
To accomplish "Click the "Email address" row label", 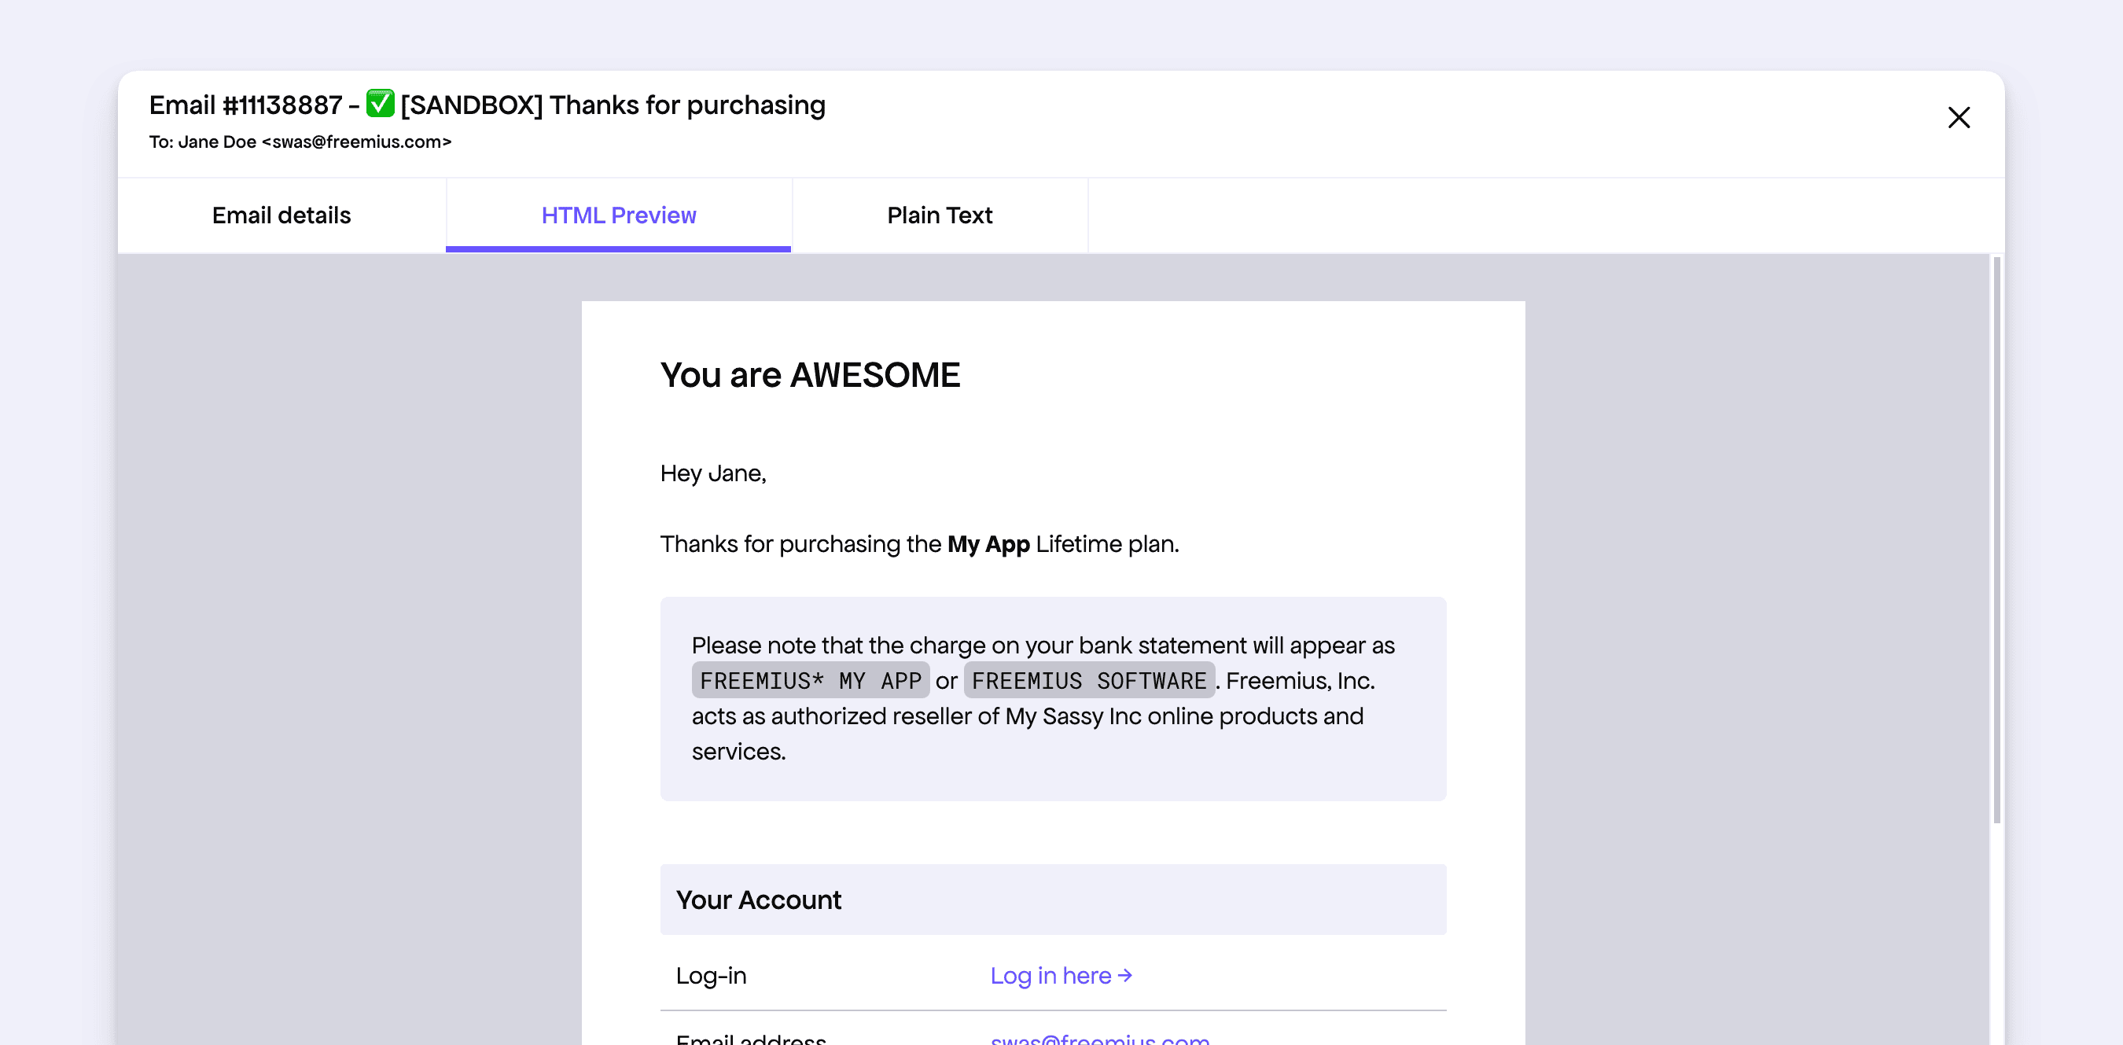I will 750,1039.
